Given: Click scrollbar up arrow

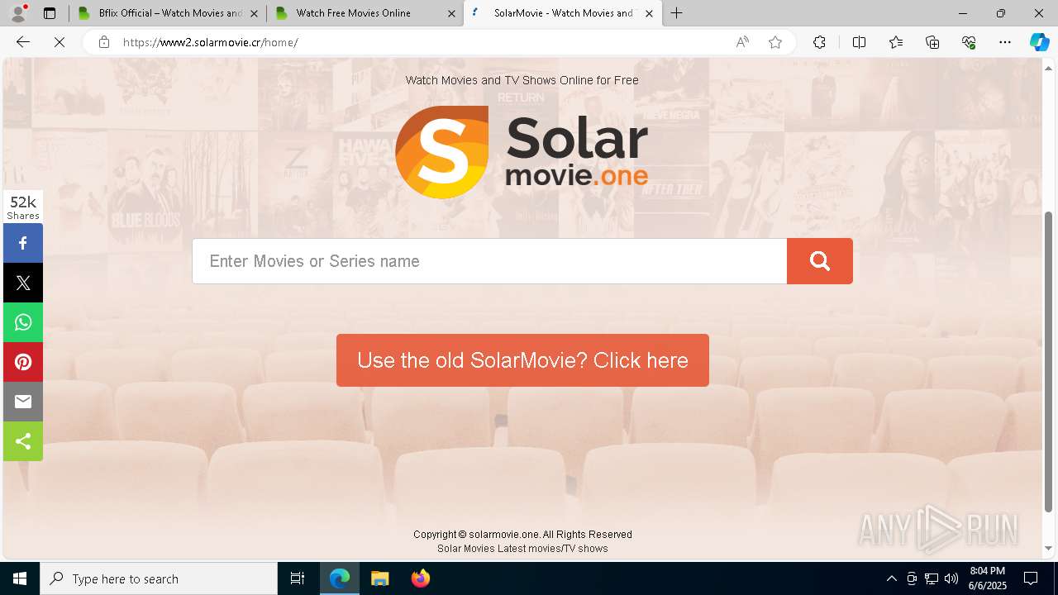Looking at the screenshot, I should 1049,68.
